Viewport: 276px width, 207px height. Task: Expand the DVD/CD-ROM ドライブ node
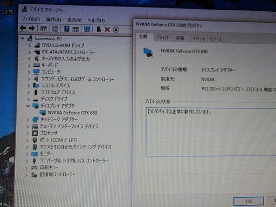(30, 45)
